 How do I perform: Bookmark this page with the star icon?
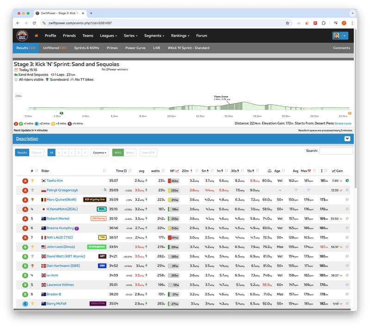click(287, 23)
